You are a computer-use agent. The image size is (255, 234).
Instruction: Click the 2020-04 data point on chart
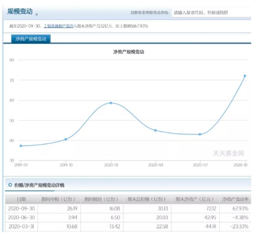155,130
